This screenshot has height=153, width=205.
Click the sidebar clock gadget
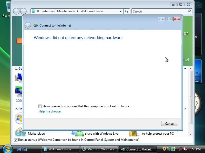click(198, 103)
